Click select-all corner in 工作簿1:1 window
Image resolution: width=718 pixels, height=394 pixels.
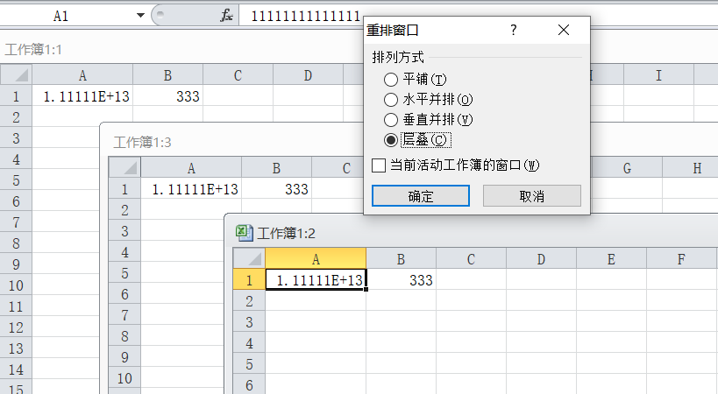coord(16,75)
